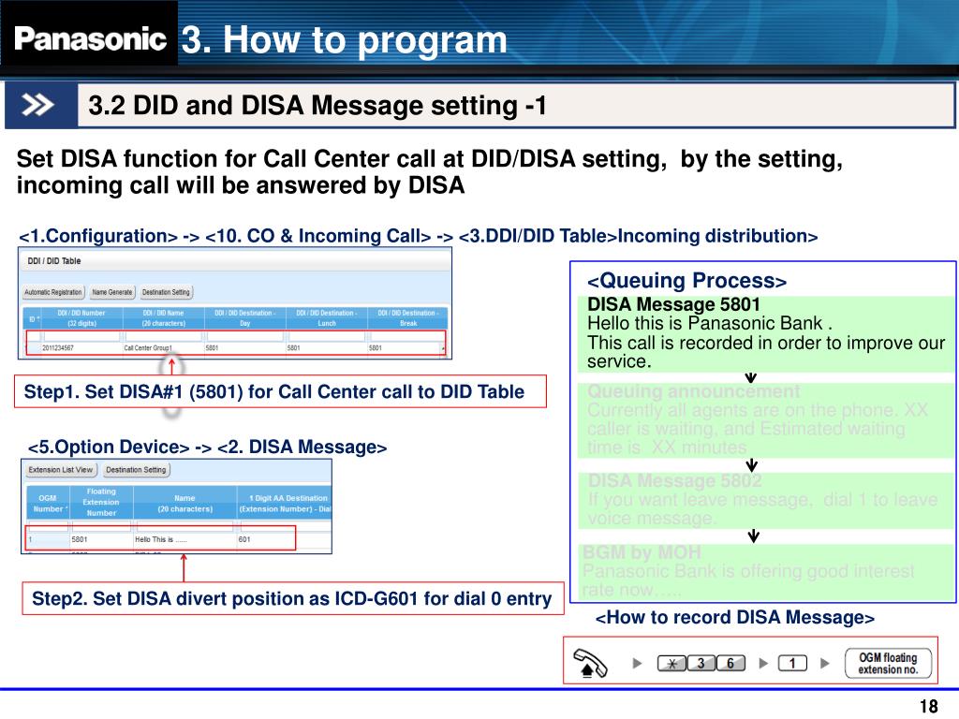Click the 1 key icon
959x719 pixels.
[x=792, y=664]
